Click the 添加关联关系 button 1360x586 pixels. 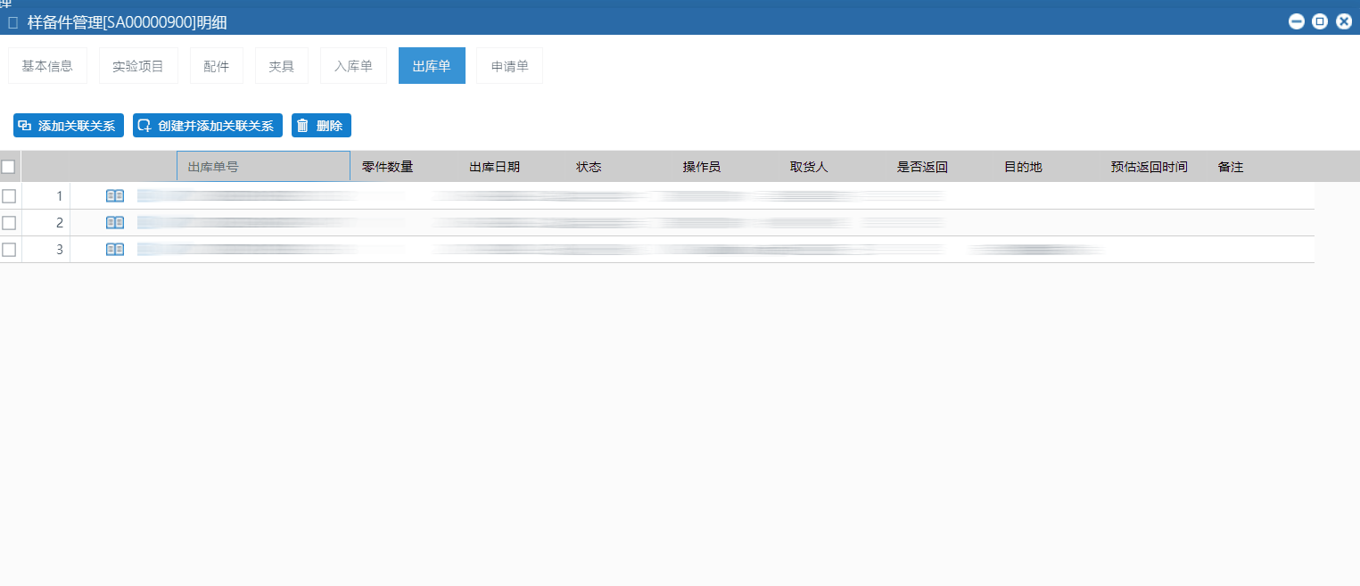(x=69, y=126)
